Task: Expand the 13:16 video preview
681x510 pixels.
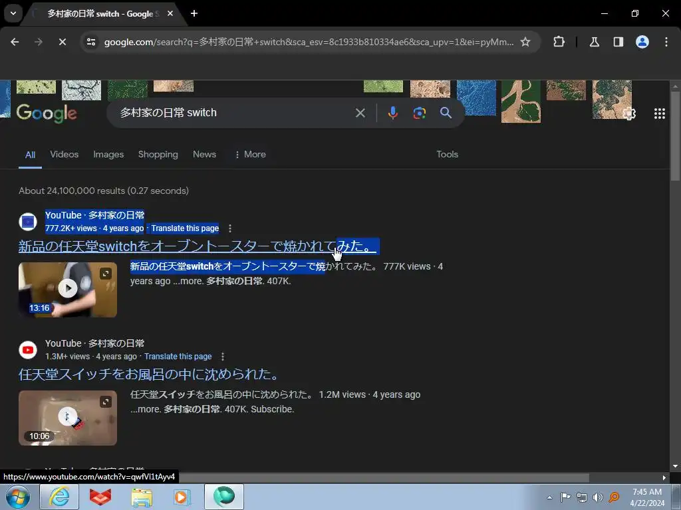Action: 106,274
